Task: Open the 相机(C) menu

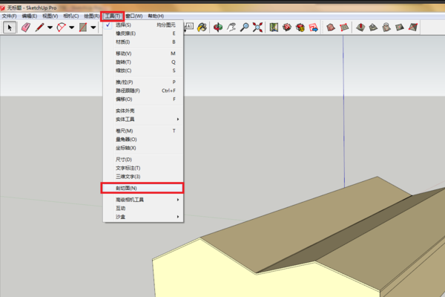Action: click(71, 16)
